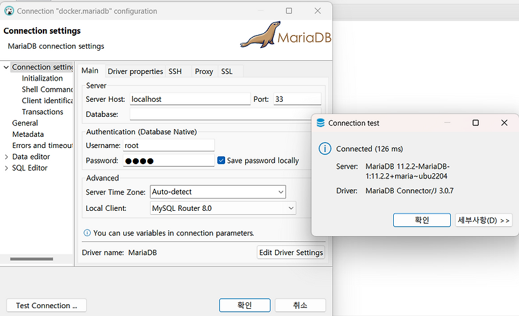Collapse the Connection settings tree node
Screen dimensions: 519x316
click(6, 67)
